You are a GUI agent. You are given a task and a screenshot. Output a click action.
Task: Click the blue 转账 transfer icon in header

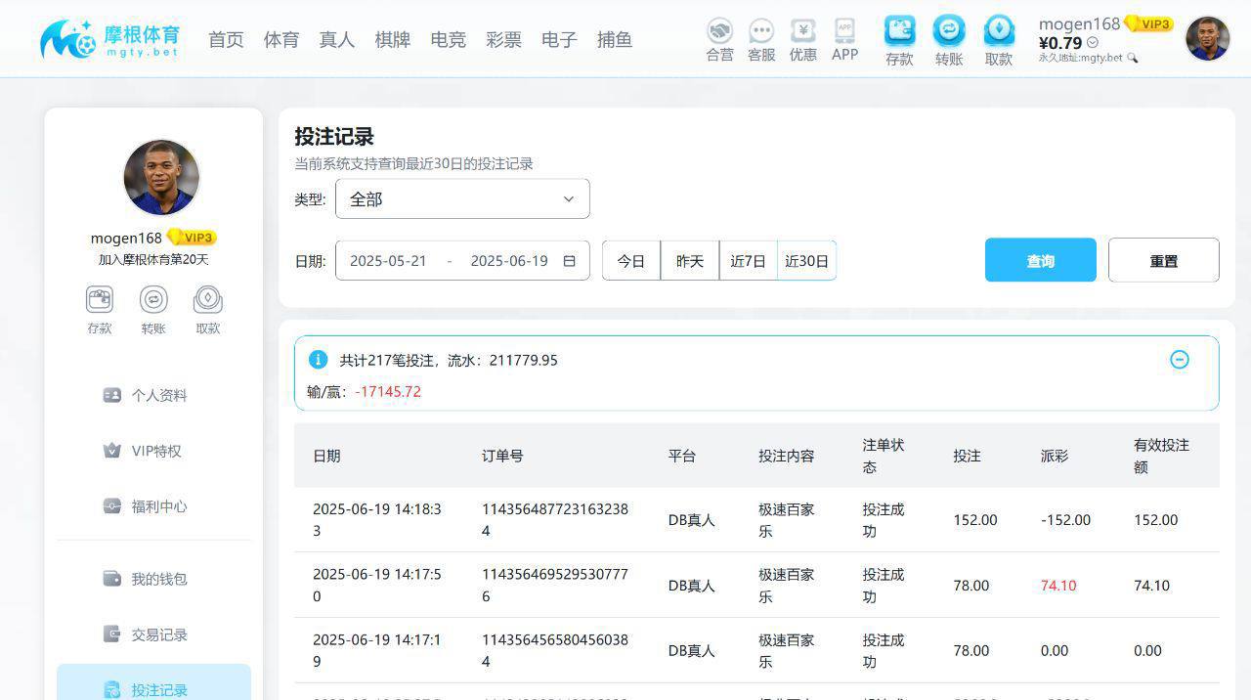(948, 31)
